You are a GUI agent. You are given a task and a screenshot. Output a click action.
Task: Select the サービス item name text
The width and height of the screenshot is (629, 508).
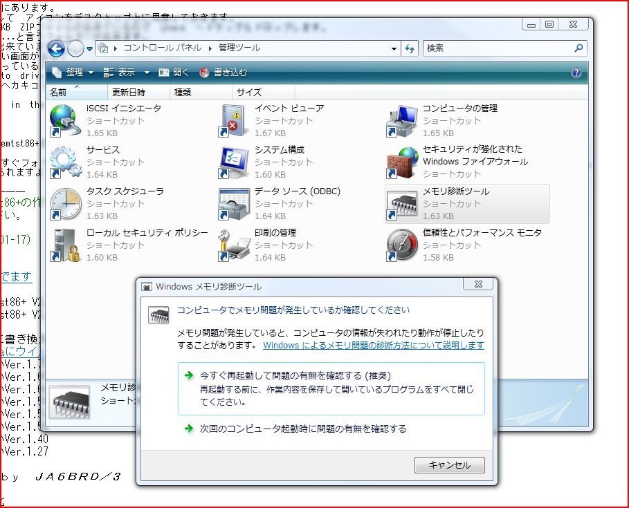pos(103,150)
